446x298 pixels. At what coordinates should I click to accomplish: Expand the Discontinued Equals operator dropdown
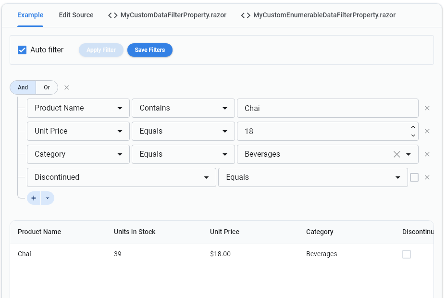click(399, 177)
